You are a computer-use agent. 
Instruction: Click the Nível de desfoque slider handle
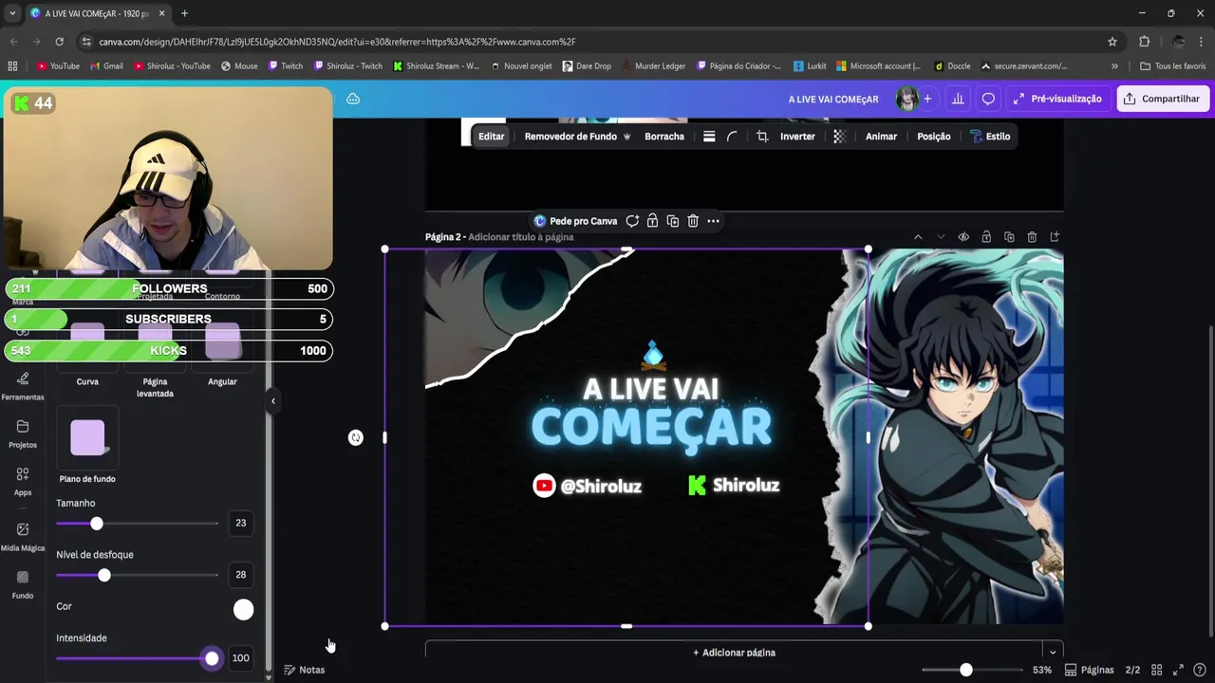[104, 575]
